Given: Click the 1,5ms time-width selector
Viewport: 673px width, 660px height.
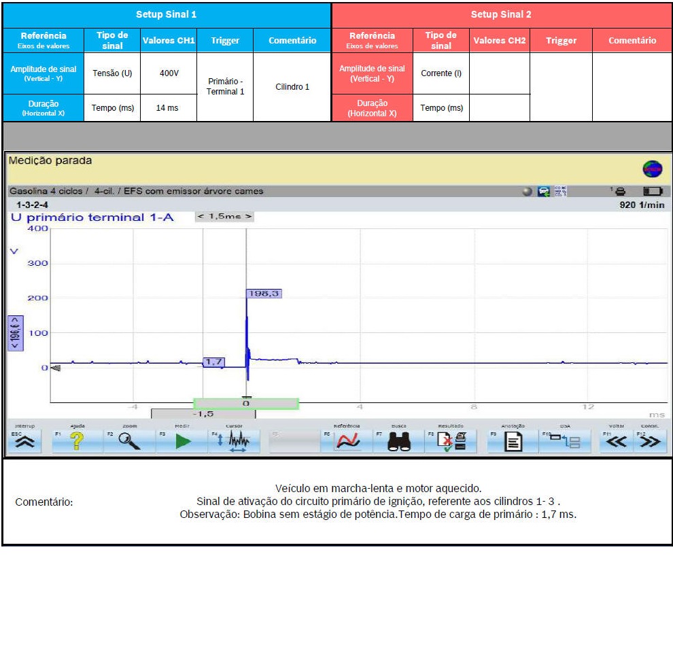Looking at the screenshot, I should 225,216.
